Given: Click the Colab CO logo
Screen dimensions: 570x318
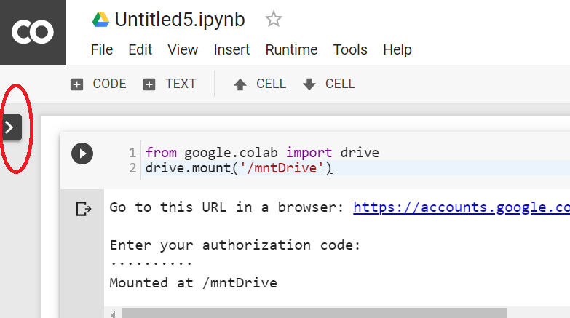Looking at the screenshot, I should [x=32, y=32].
